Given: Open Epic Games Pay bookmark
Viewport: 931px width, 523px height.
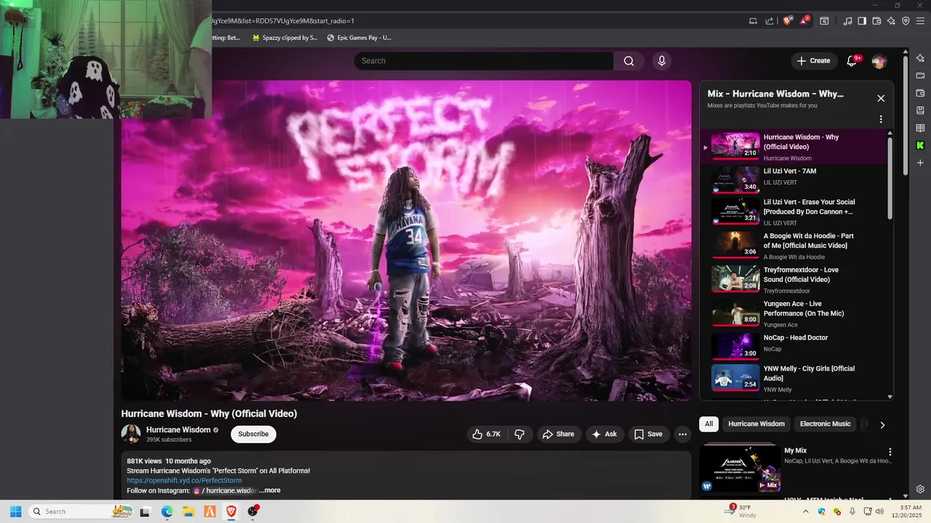Looking at the screenshot, I should 359,38.
